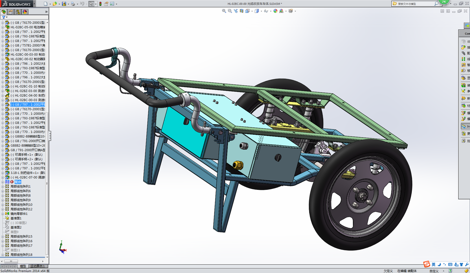
Task: Switch to the 运动算例1 tab
Action: coord(37,266)
